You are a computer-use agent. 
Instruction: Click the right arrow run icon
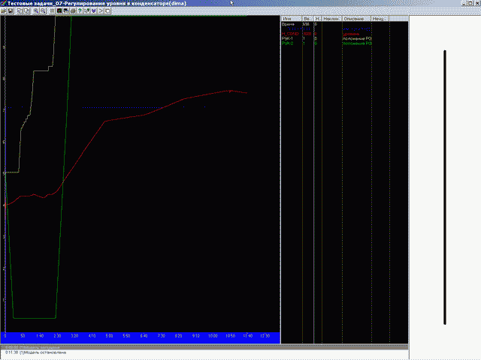[101, 11]
